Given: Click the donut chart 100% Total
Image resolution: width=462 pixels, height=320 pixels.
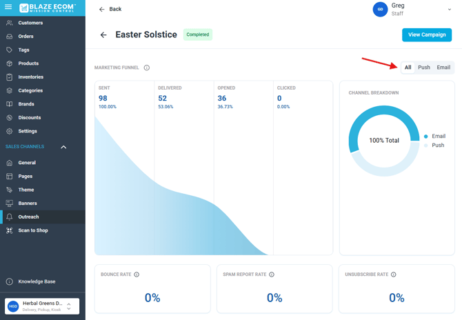Looking at the screenshot, I should tap(383, 140).
